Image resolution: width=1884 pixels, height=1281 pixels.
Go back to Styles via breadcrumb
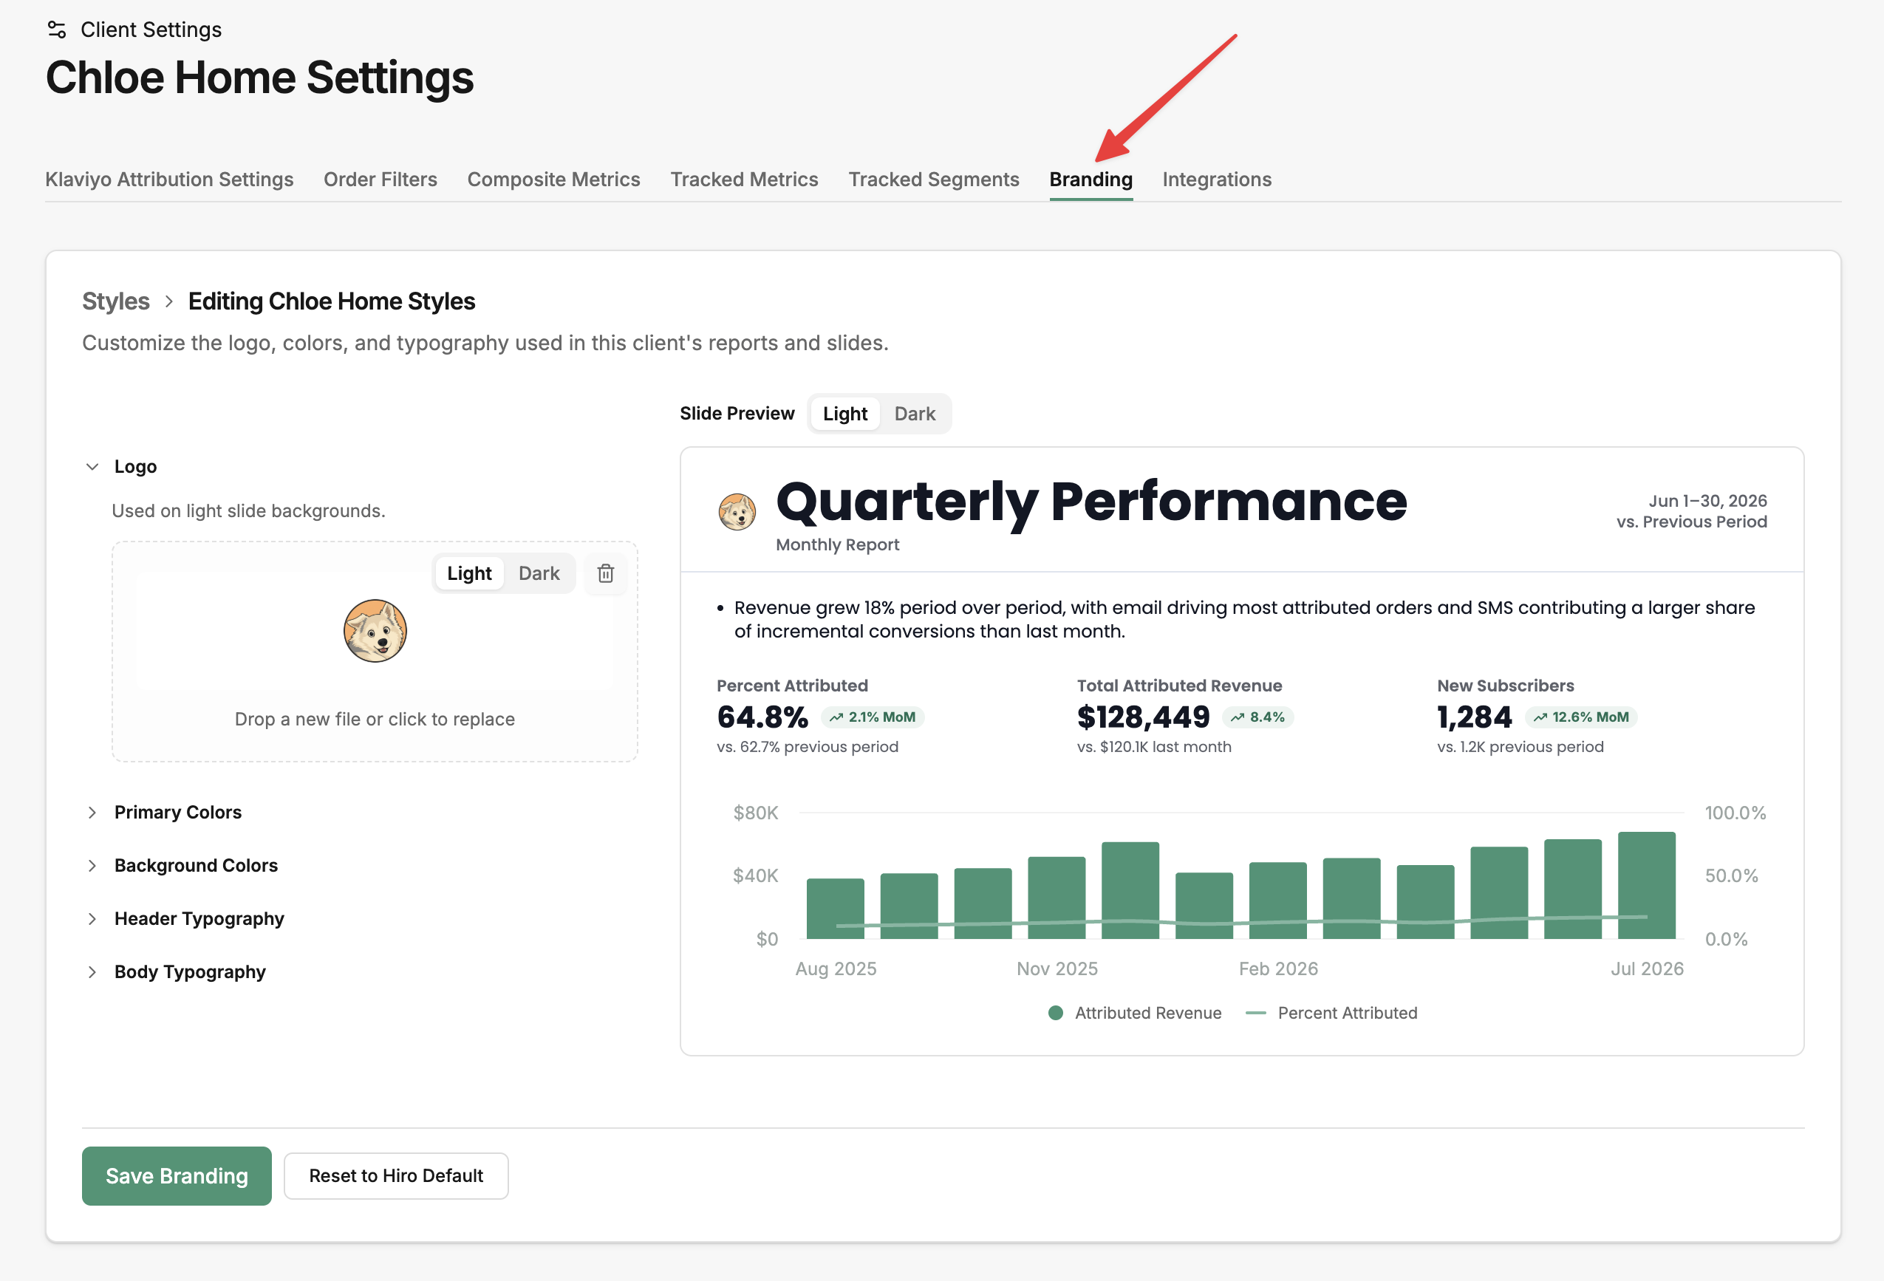116,301
